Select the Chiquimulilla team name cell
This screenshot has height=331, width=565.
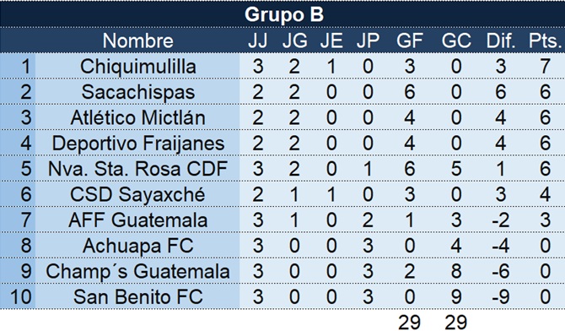[x=137, y=67]
